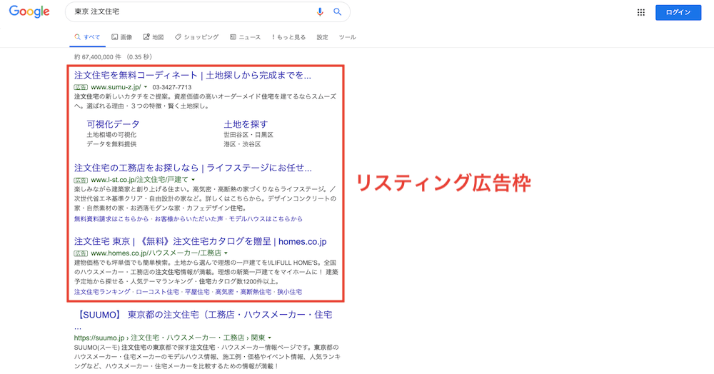Switch to the 画像 tab

pos(121,37)
